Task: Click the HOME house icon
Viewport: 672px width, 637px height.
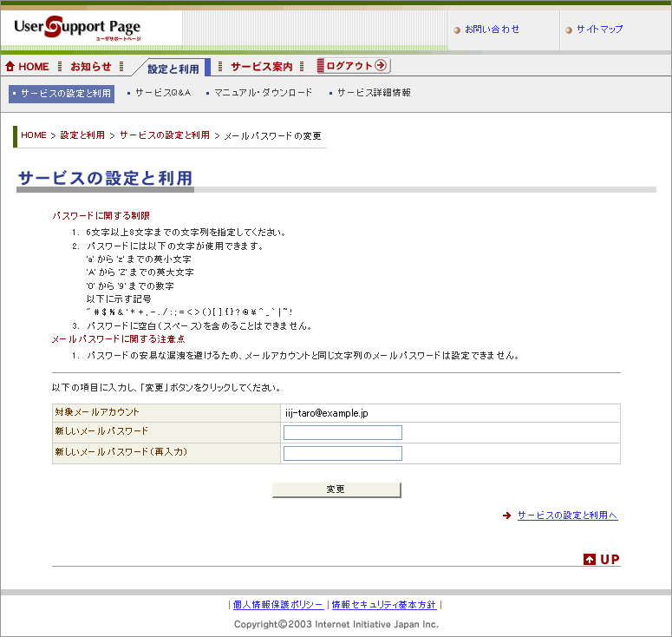Action: [10, 67]
